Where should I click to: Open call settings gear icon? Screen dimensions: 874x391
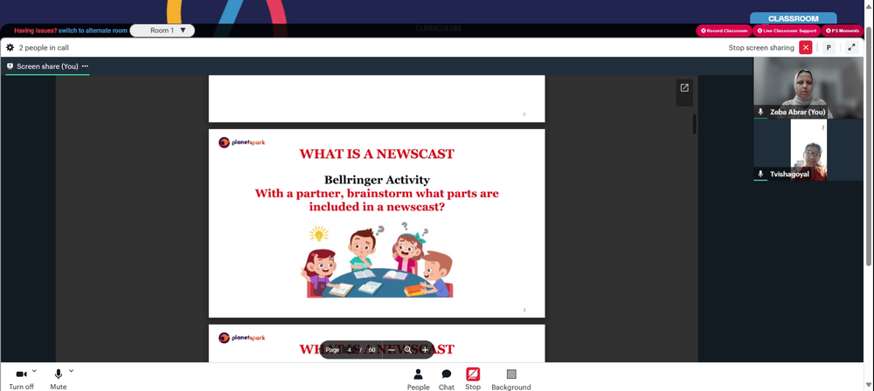coord(10,48)
